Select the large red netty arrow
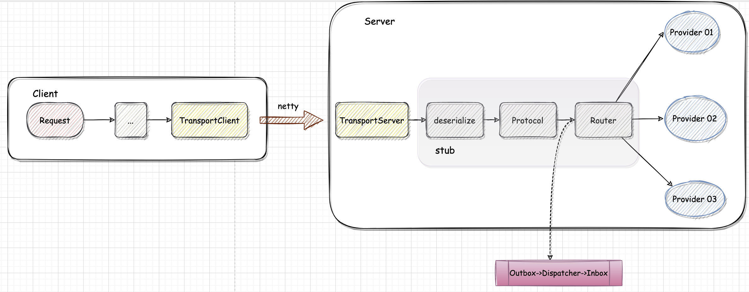This screenshot has width=749, height=292. (291, 120)
